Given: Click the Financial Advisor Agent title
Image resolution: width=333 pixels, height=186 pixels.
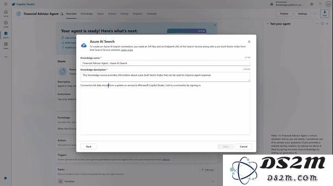Looking at the screenshot, I should pyautogui.click(x=41, y=14).
